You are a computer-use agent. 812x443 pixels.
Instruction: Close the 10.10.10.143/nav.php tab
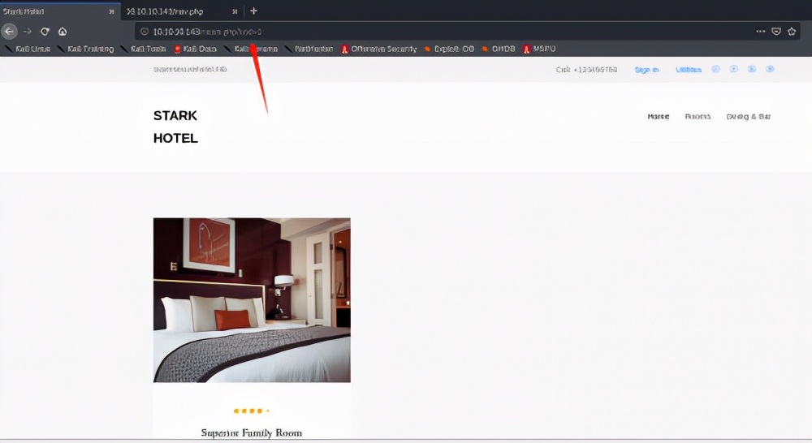pos(235,11)
